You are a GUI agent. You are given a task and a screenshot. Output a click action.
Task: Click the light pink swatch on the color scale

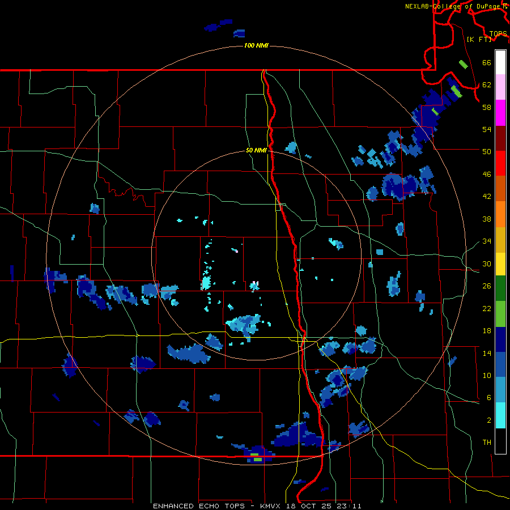pyautogui.click(x=500, y=87)
